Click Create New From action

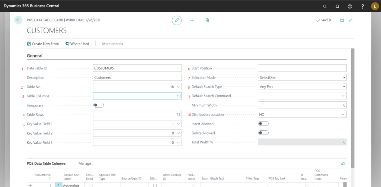pyautogui.click(x=43, y=44)
